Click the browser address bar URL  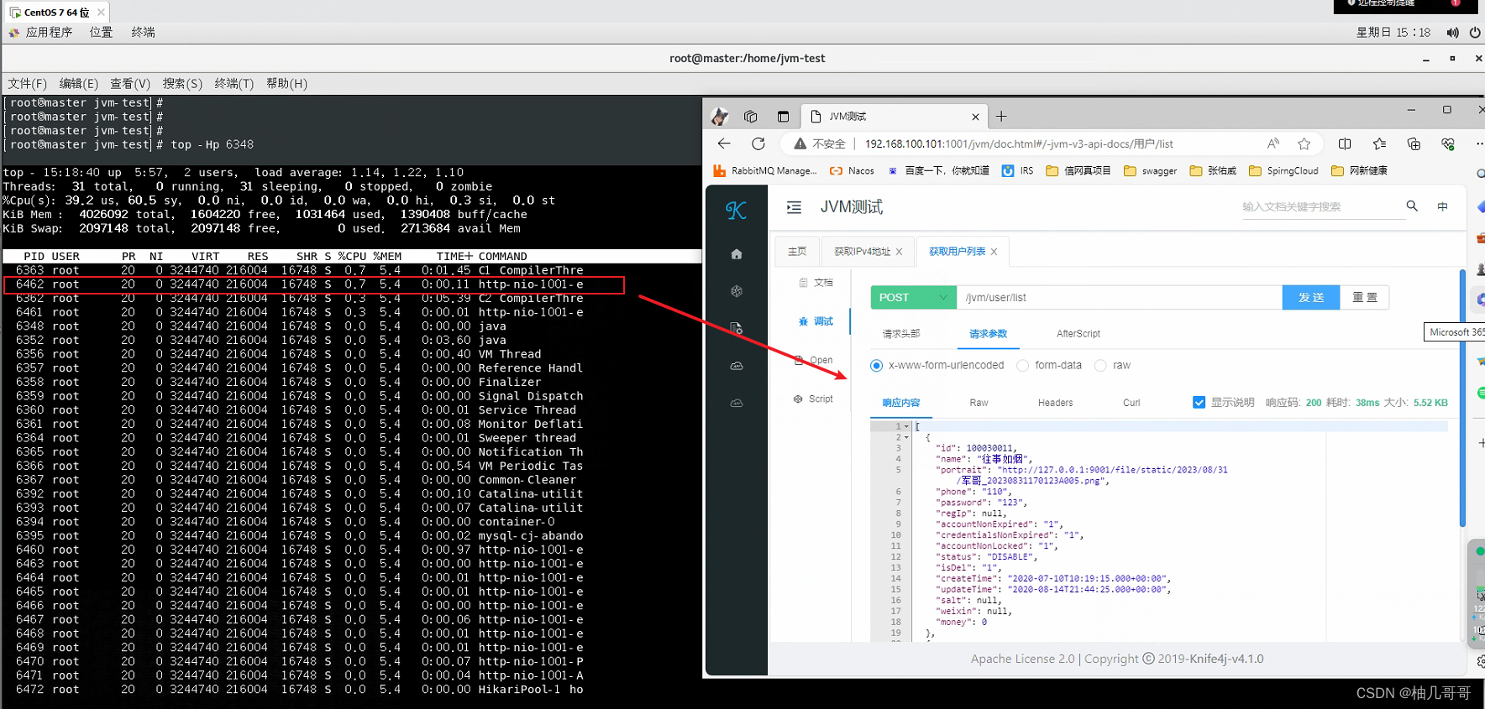(1019, 143)
